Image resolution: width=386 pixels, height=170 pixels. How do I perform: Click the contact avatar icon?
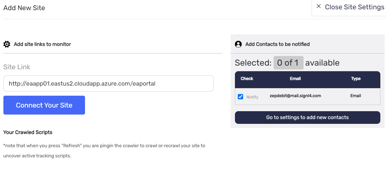[238, 44]
